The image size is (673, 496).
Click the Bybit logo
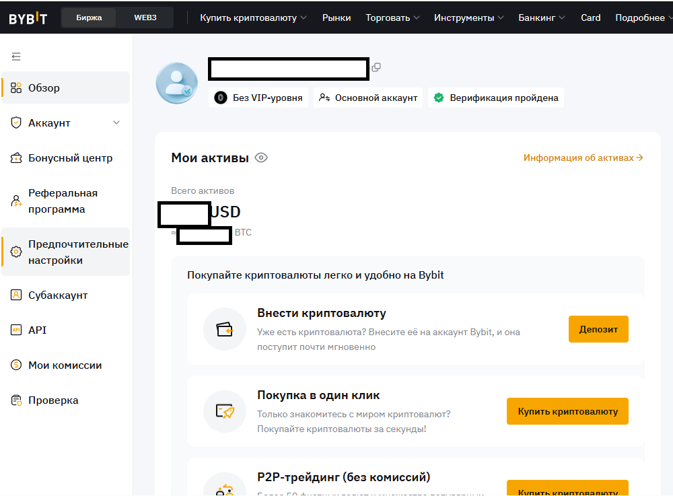pos(28,18)
